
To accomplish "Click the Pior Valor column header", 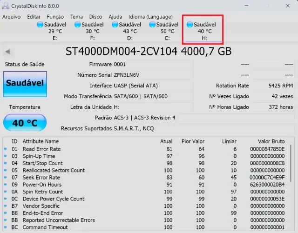I will [x=193, y=141].
